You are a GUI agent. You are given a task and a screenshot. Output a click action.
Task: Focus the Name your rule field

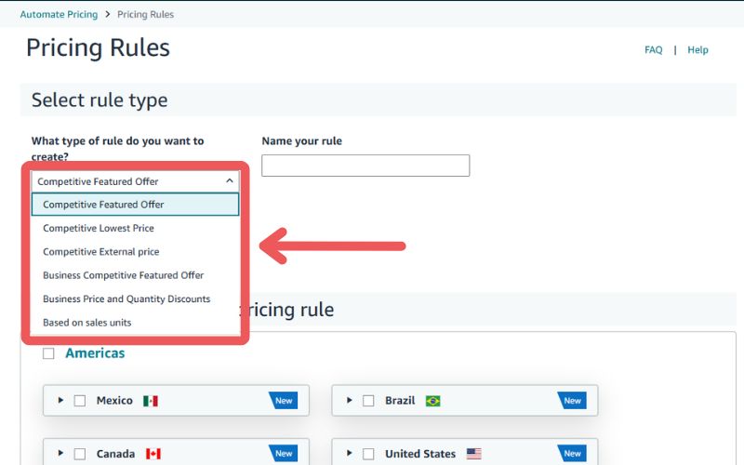tap(365, 166)
